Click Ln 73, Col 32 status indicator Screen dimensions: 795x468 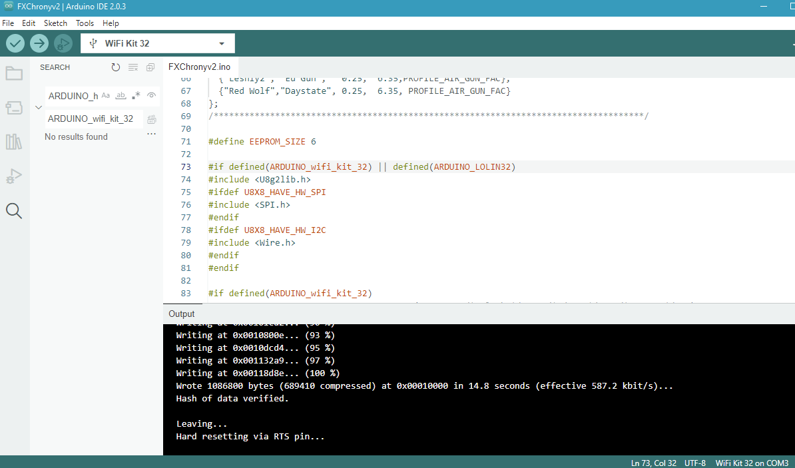tap(654, 463)
